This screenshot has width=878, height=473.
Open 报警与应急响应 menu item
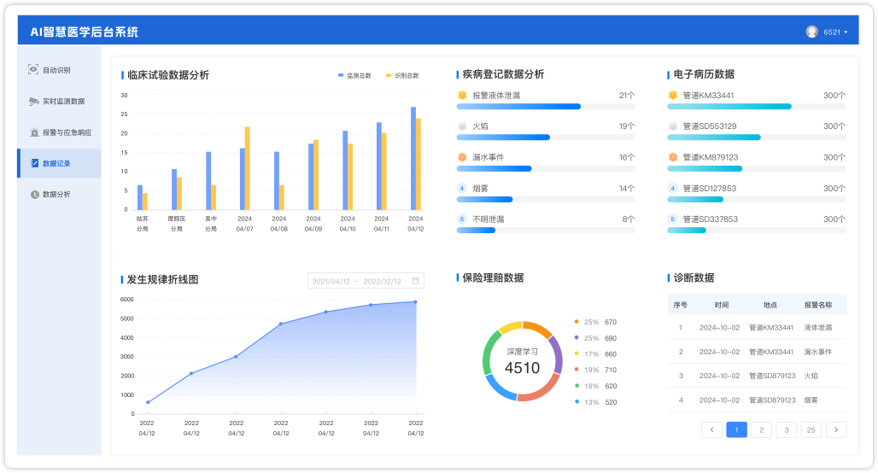pos(59,132)
